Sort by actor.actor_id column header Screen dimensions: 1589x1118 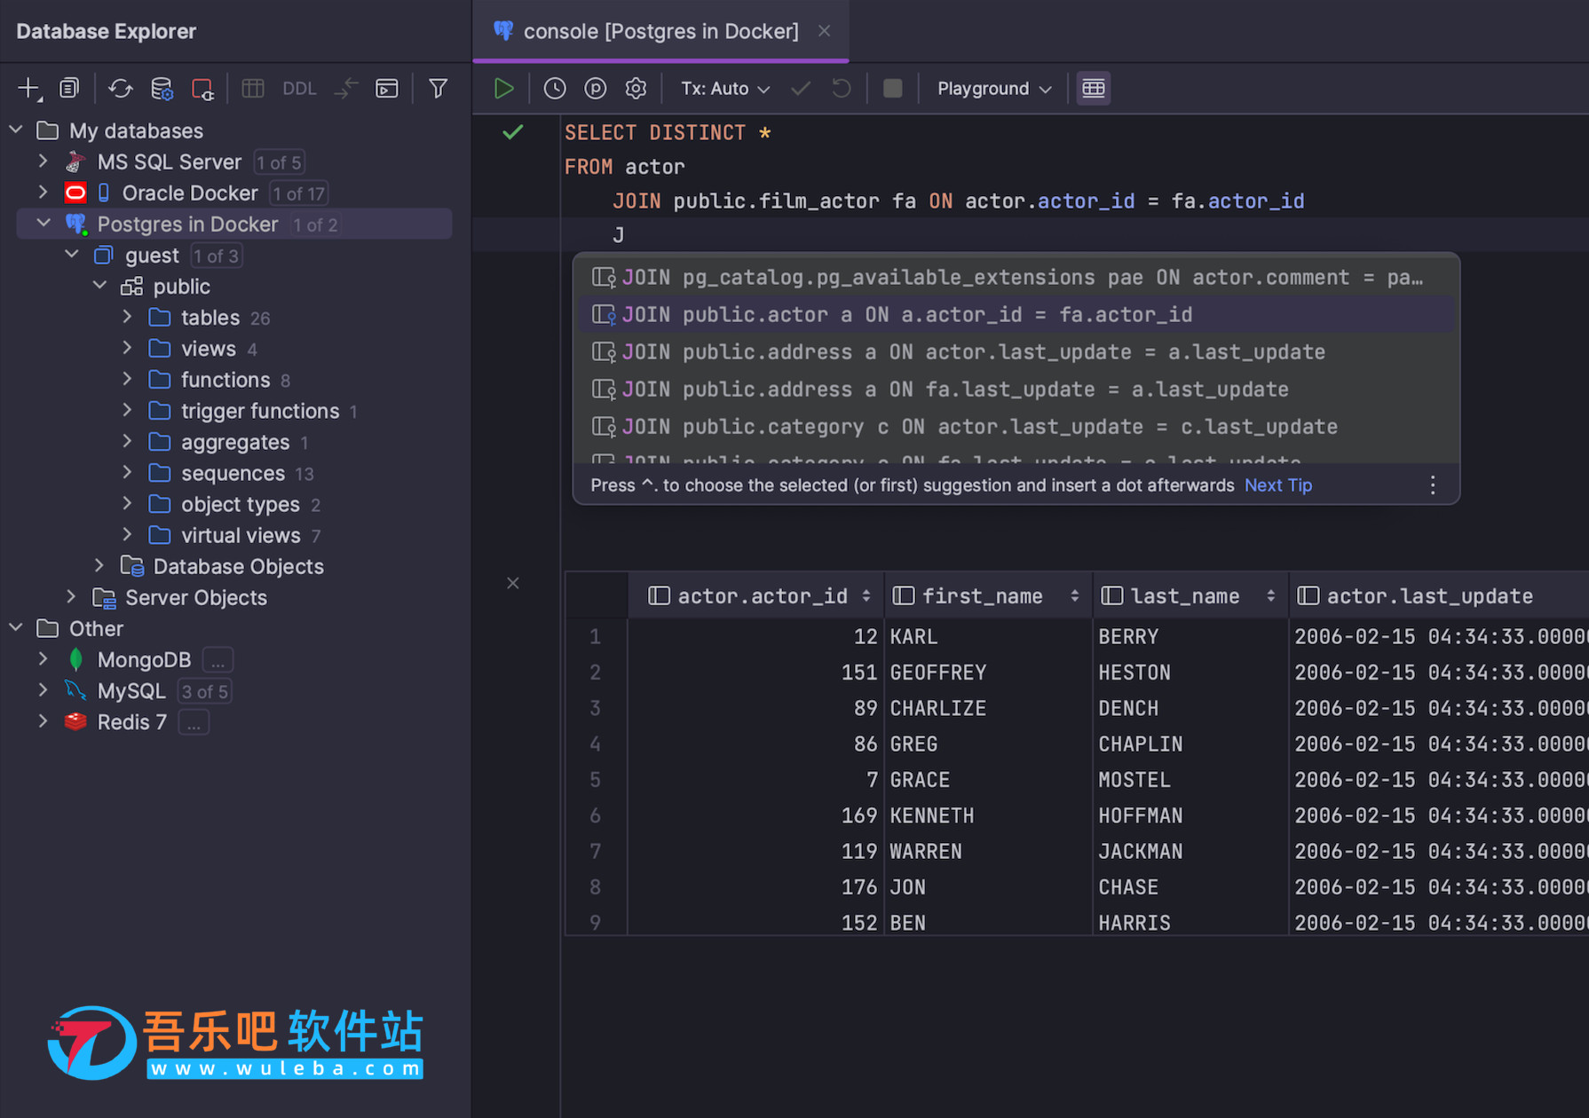pos(756,595)
